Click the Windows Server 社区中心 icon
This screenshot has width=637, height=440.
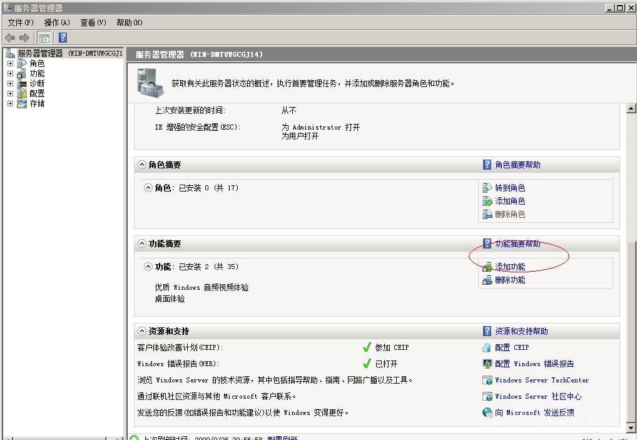coord(487,396)
